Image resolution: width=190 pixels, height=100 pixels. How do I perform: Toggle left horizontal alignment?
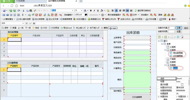[x=113, y=11]
